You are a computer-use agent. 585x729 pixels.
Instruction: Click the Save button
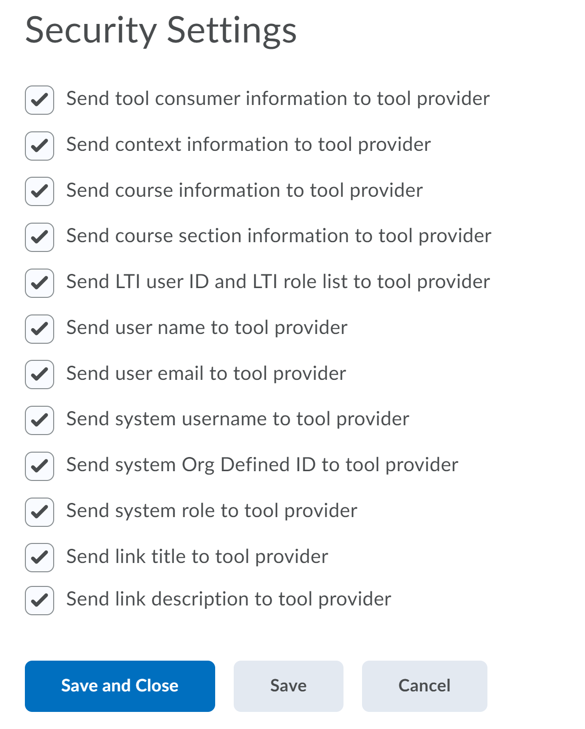(288, 686)
